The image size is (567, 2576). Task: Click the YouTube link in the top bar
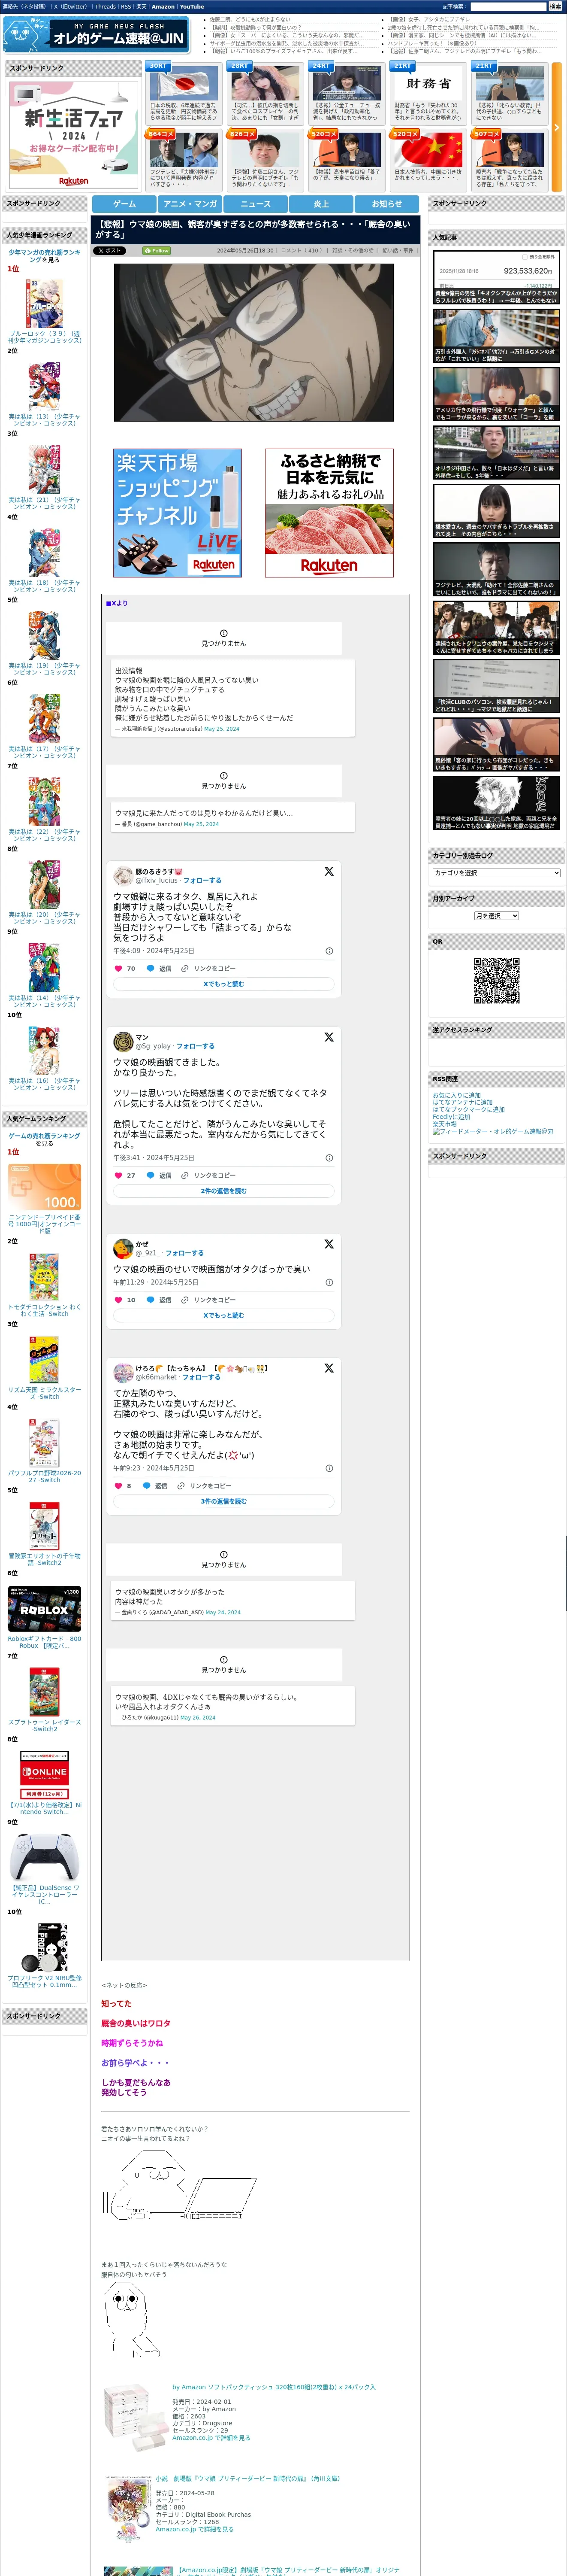point(192,7)
